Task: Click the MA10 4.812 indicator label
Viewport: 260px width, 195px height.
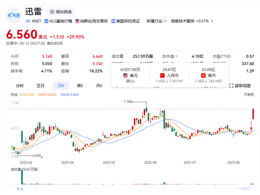Action: coord(47,94)
